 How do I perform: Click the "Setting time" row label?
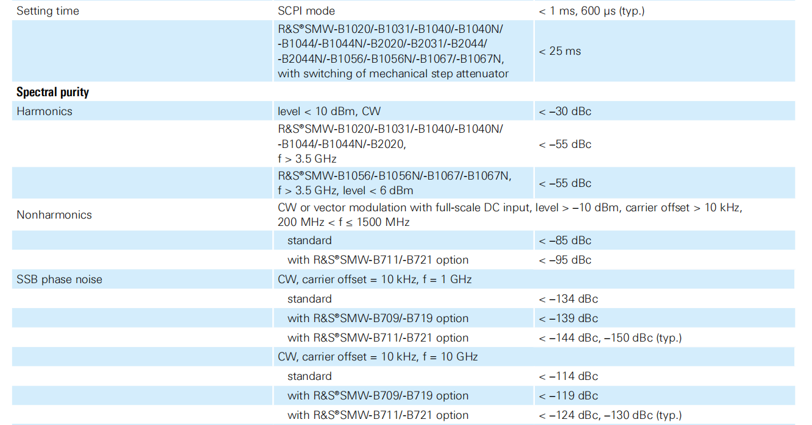pyautogui.click(x=48, y=11)
